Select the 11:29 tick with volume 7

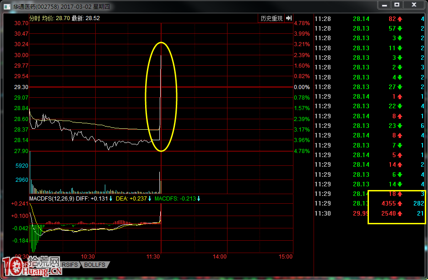click(369, 145)
